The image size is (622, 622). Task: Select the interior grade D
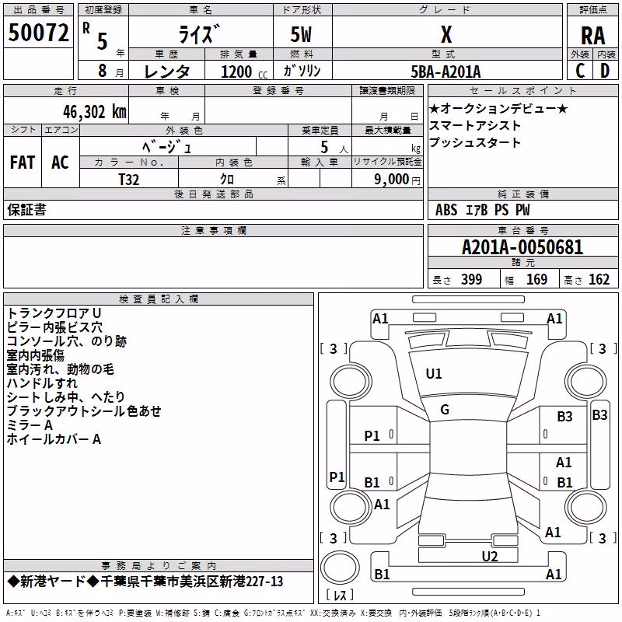pyautogui.click(x=605, y=71)
